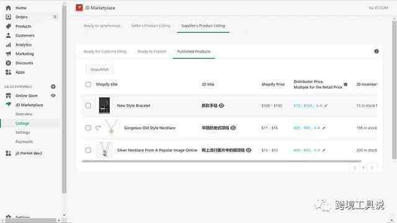Switch to Ready to synchronize tab
The height and width of the screenshot is (223, 397).
coord(102,26)
